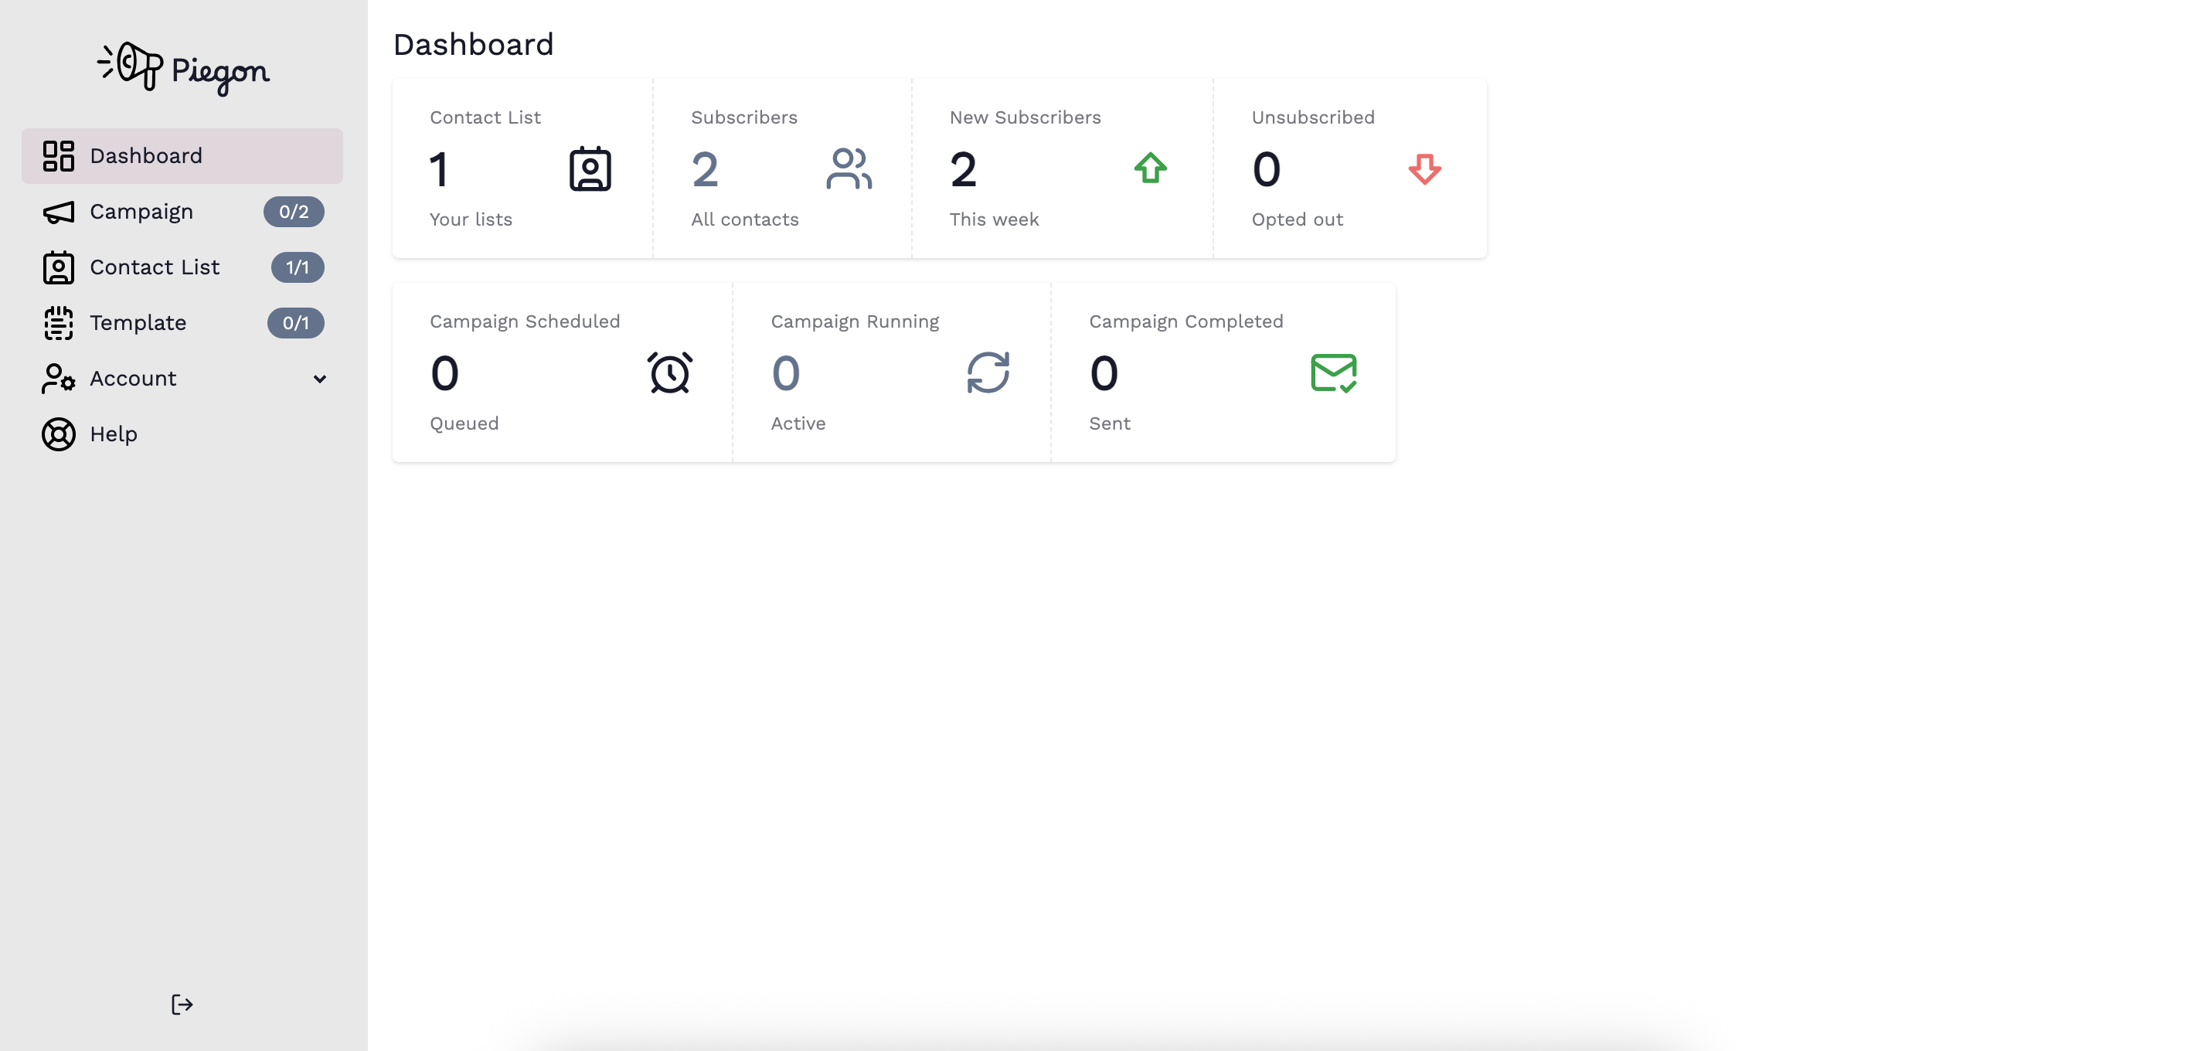Click the Template 0/1 count badge
This screenshot has height=1051, width=2201.
pyautogui.click(x=296, y=323)
